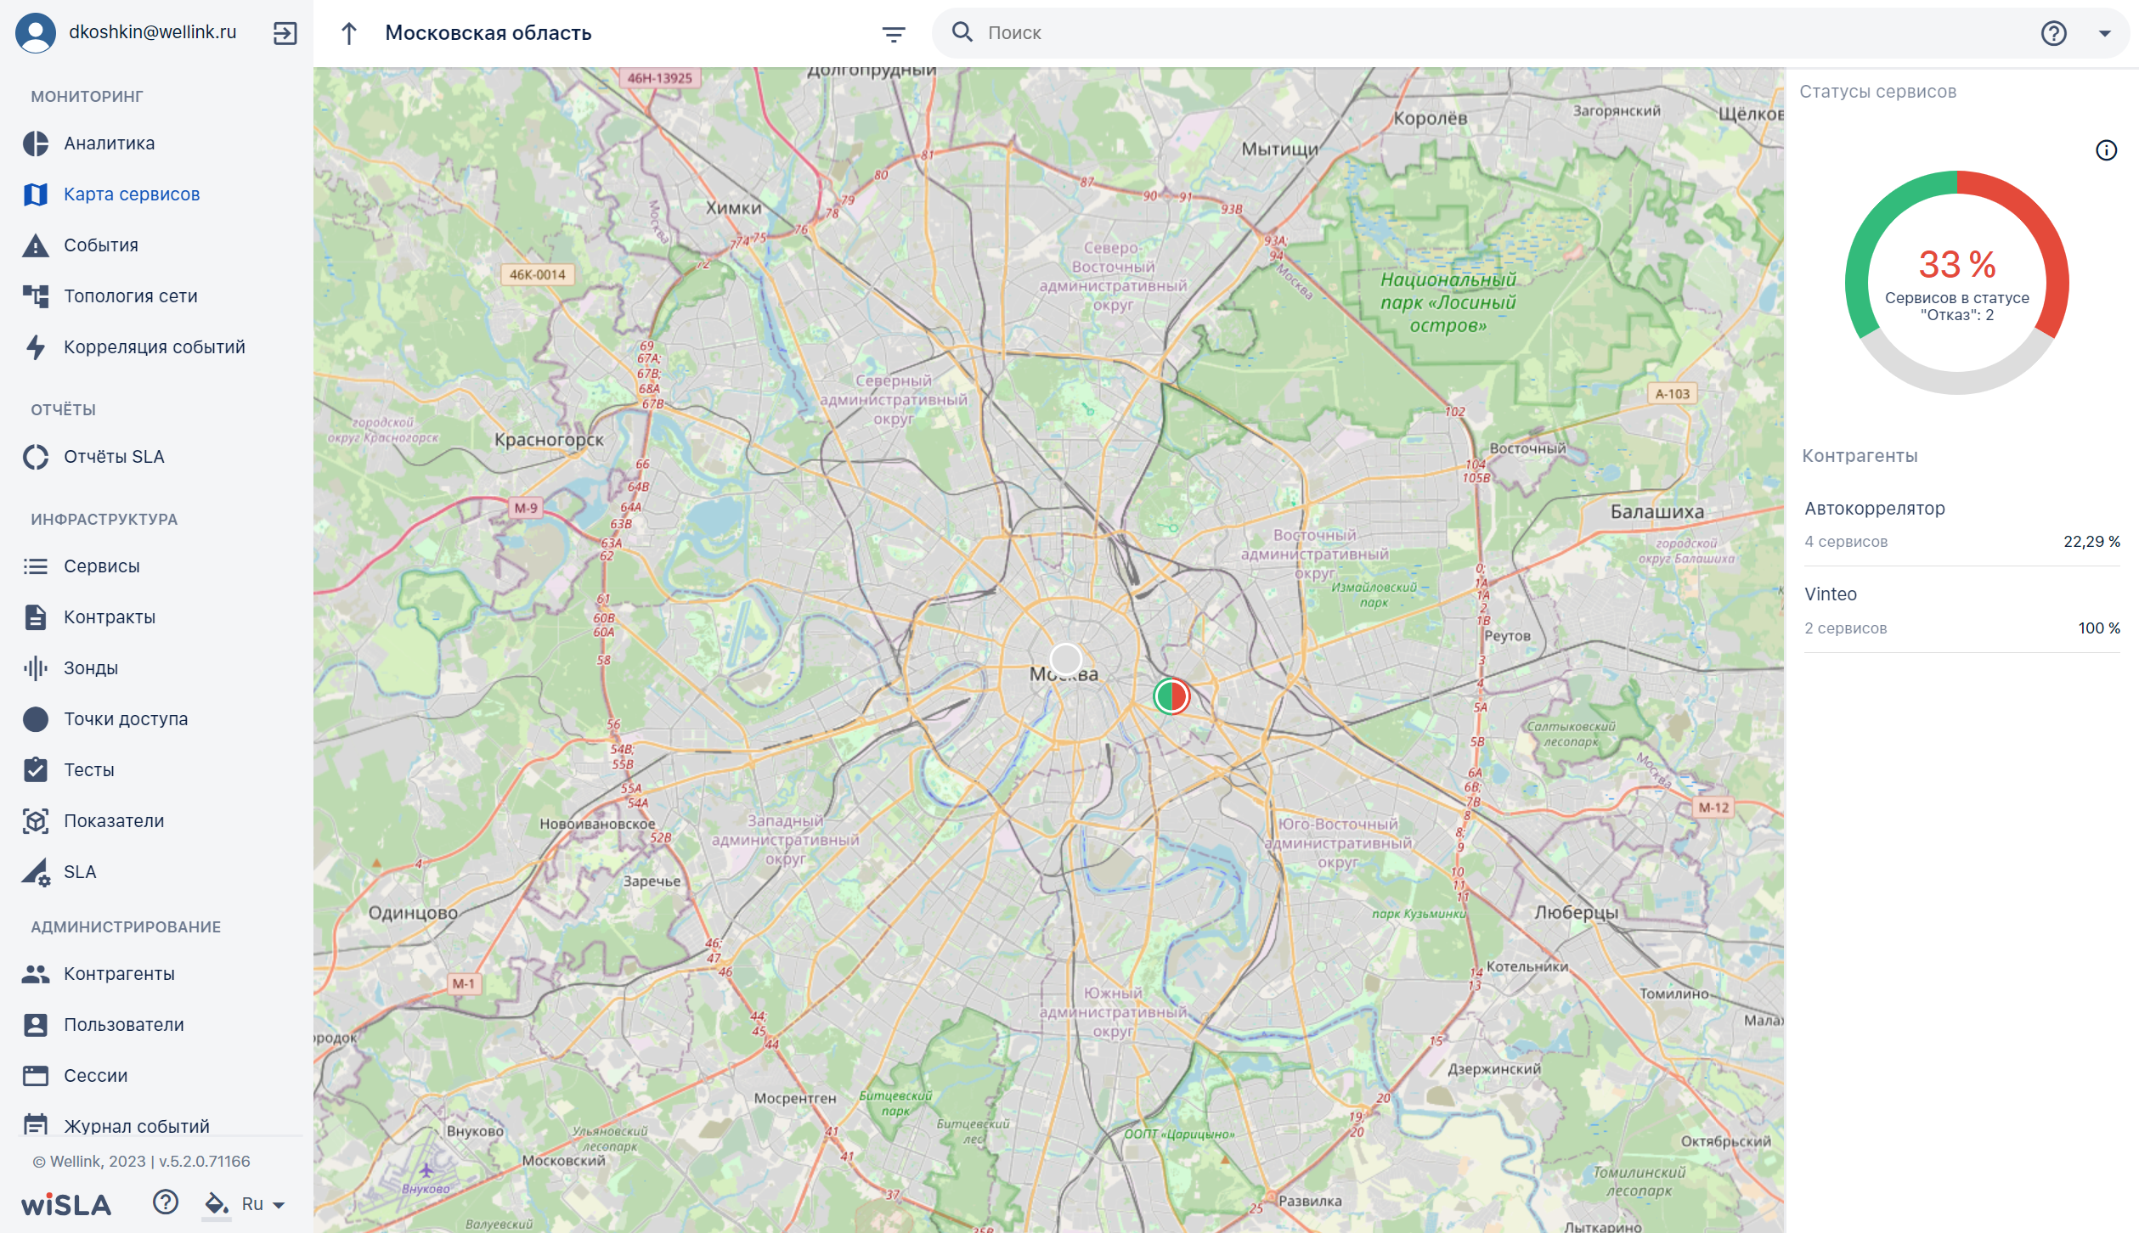This screenshot has height=1233, width=2139.
Task: Click the Корреляция событий lightning icon
Action: [36, 347]
